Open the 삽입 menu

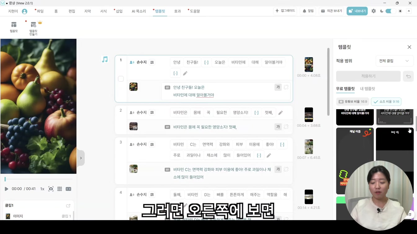[119, 11]
